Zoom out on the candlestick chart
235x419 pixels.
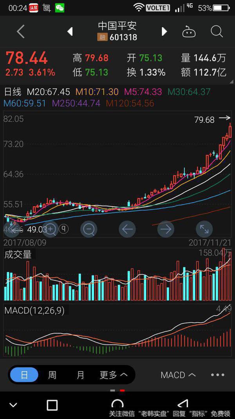(x=89, y=229)
